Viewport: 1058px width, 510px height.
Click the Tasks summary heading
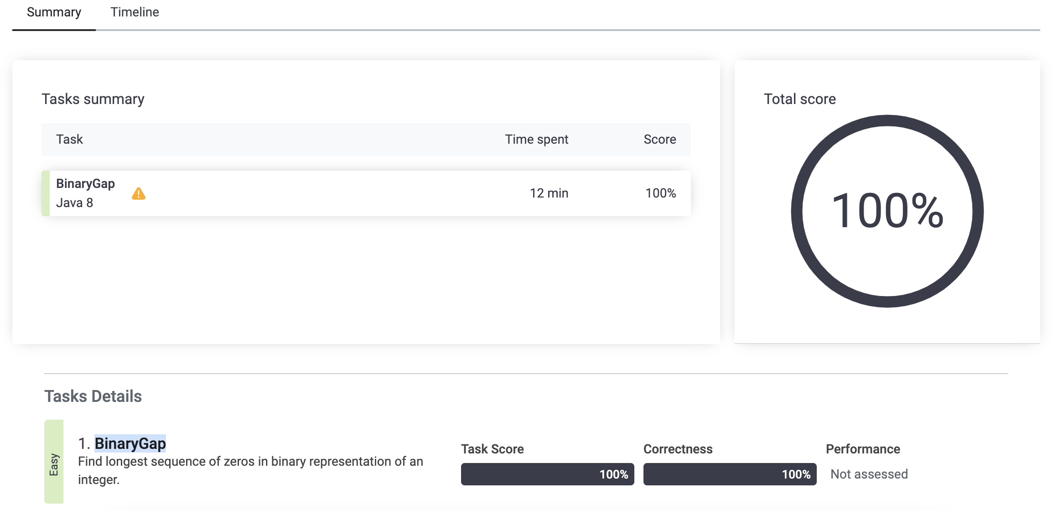pyautogui.click(x=93, y=99)
